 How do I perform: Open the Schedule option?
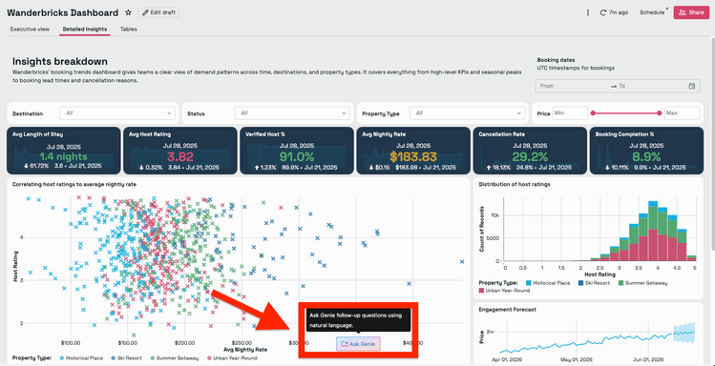pos(652,12)
